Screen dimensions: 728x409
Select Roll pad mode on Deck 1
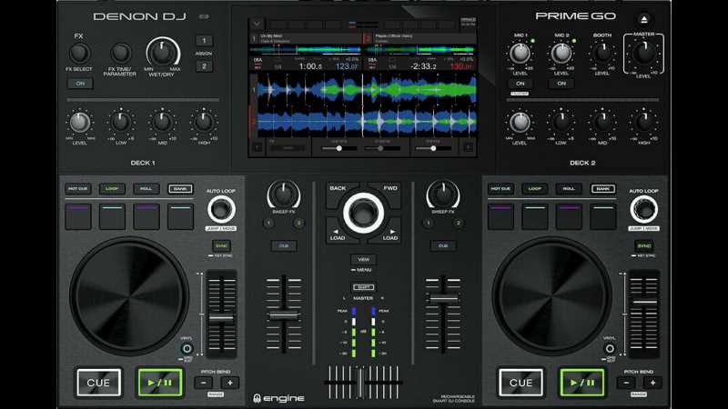(146, 189)
